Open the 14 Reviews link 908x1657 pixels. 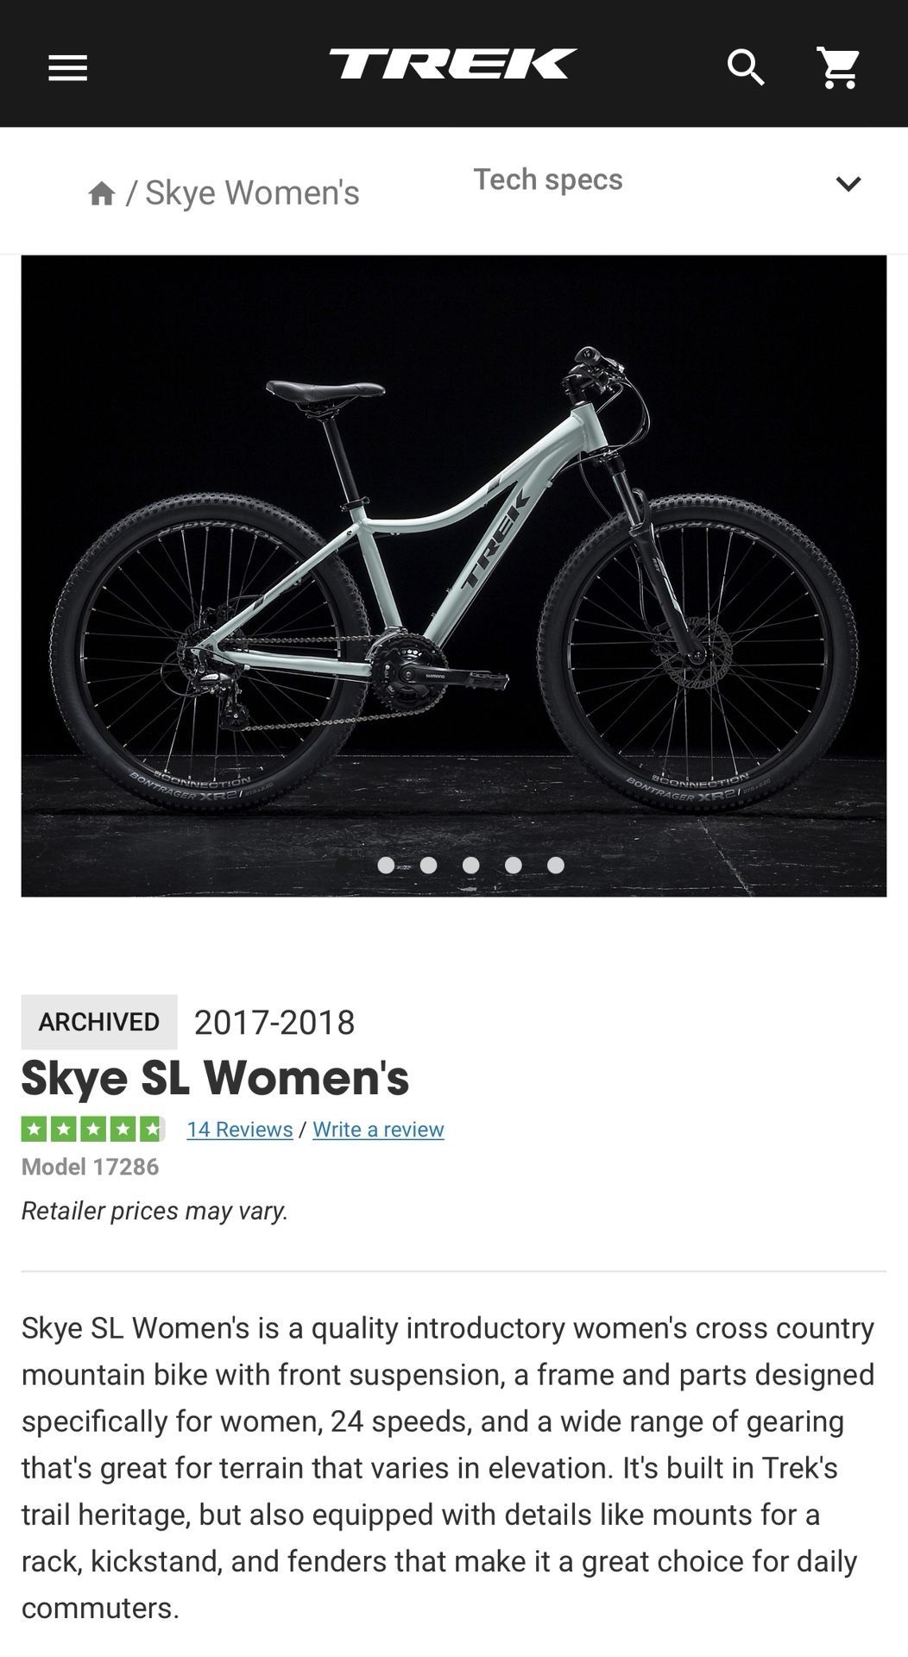tap(240, 1129)
